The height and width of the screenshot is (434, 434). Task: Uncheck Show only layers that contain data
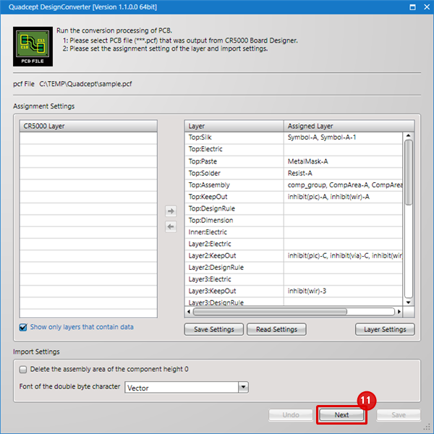pyautogui.click(x=23, y=327)
